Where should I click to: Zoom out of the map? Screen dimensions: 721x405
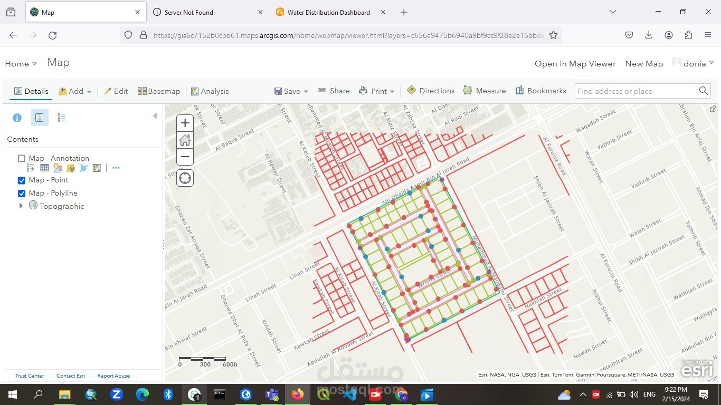coord(185,157)
